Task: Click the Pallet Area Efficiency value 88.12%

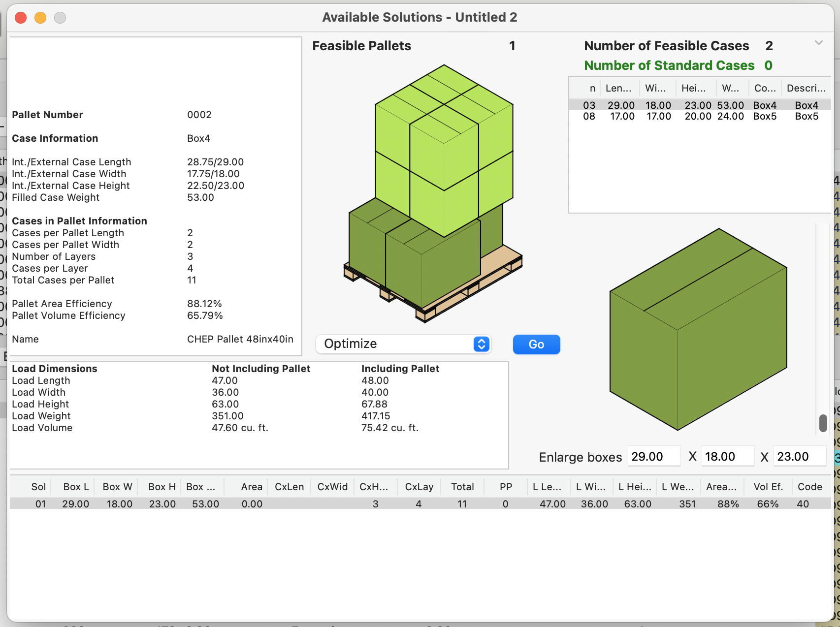Action: point(204,304)
